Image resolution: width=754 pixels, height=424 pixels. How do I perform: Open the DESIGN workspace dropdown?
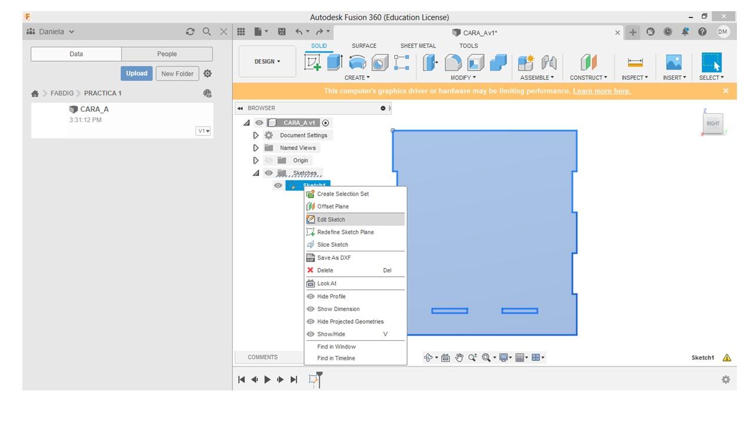coord(267,61)
